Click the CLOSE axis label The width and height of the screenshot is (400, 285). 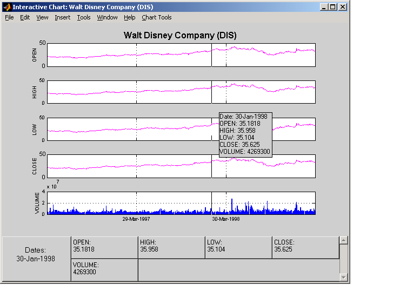34,166
